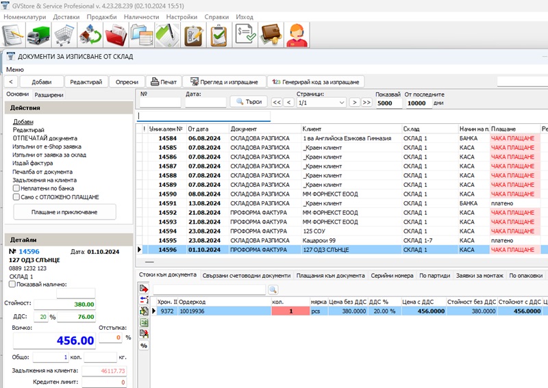The width and height of the screenshot is (548, 388).
Task: Switch to Свързани счетоводни документи tab
Action: tap(247, 276)
